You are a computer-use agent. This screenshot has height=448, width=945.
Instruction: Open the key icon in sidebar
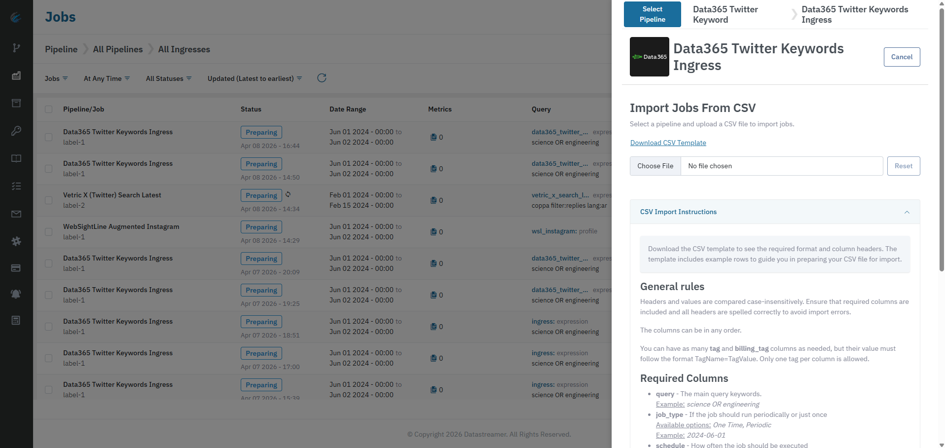(16, 131)
